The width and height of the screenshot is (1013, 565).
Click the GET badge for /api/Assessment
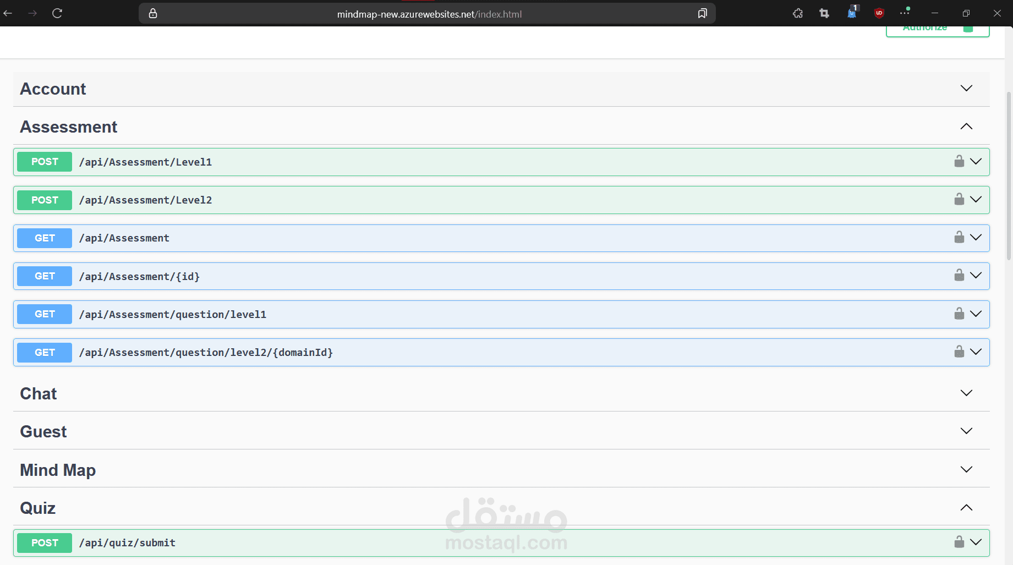coord(45,238)
